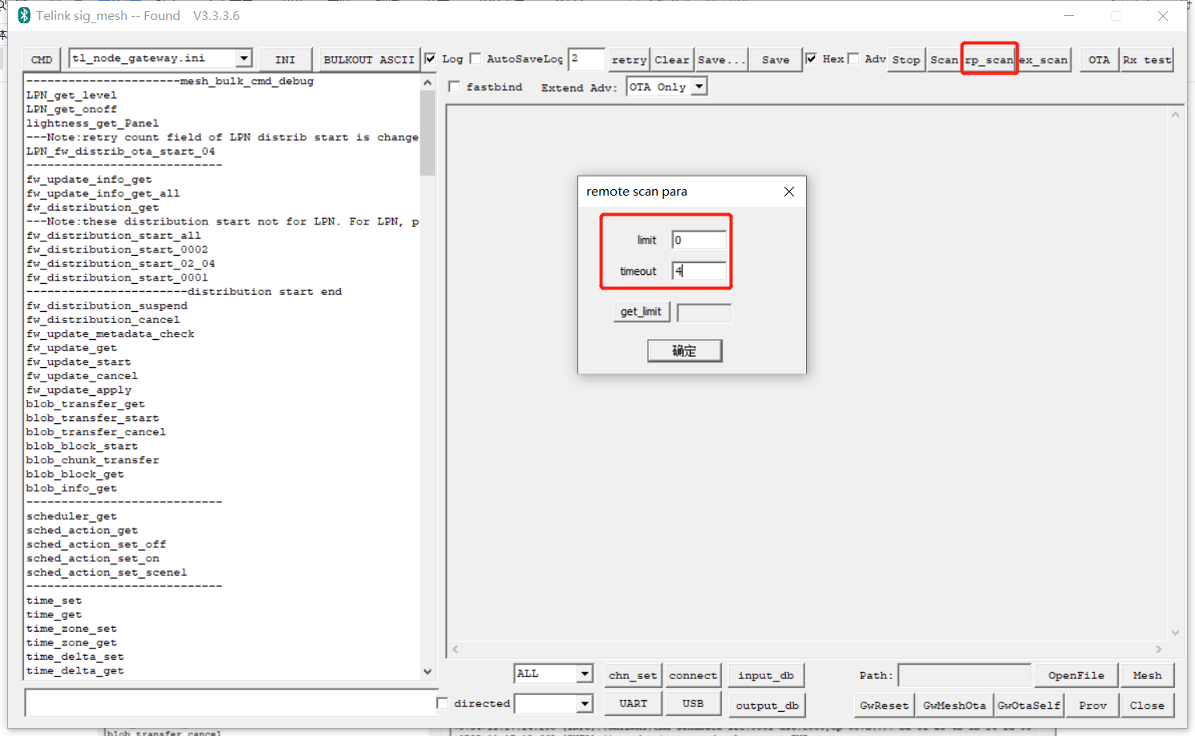Viewport: 1195px width, 736px height.
Task: Click the get_limit button
Action: (x=641, y=312)
